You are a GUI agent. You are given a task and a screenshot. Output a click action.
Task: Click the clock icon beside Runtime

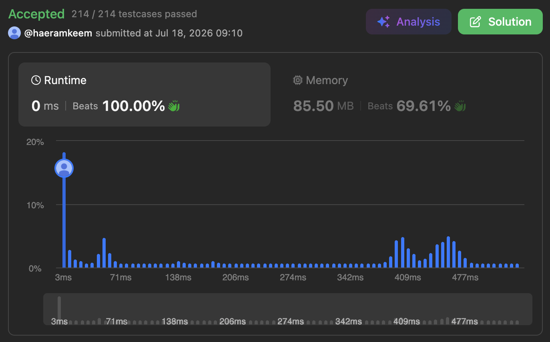36,80
